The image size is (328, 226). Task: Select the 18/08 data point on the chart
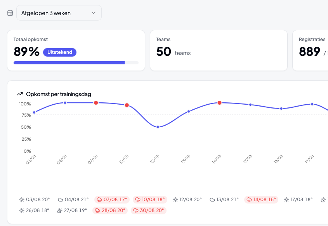coord(281,109)
